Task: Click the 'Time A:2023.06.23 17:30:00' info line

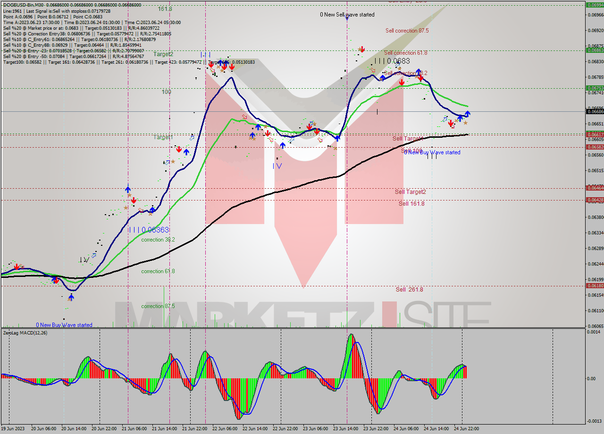Action: 92,22
